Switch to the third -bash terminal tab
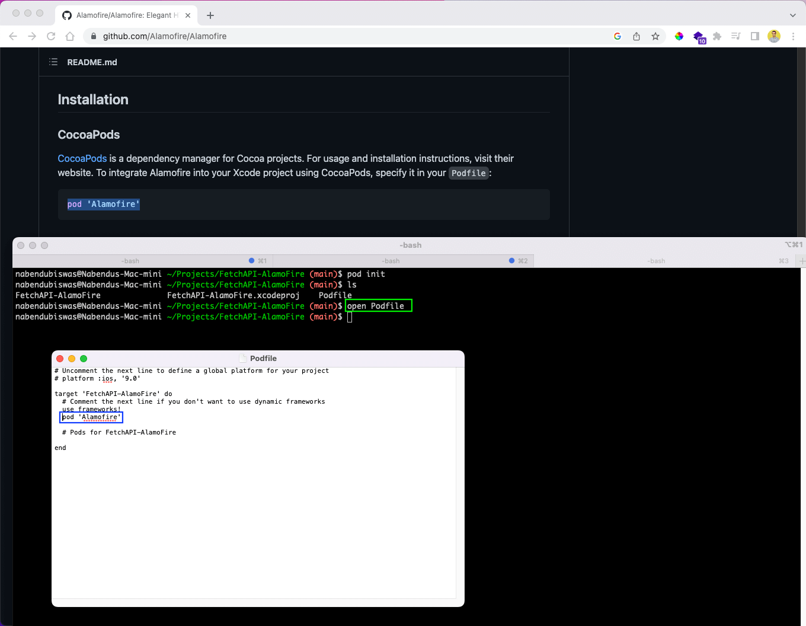Screen dimensions: 806x626 656,261
